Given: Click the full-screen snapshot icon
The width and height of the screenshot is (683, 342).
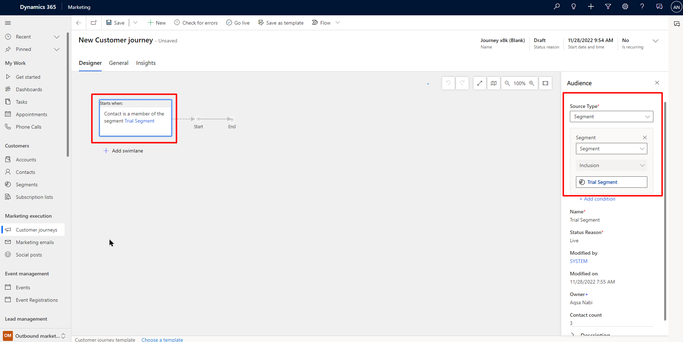Looking at the screenshot, I should click(545, 83).
